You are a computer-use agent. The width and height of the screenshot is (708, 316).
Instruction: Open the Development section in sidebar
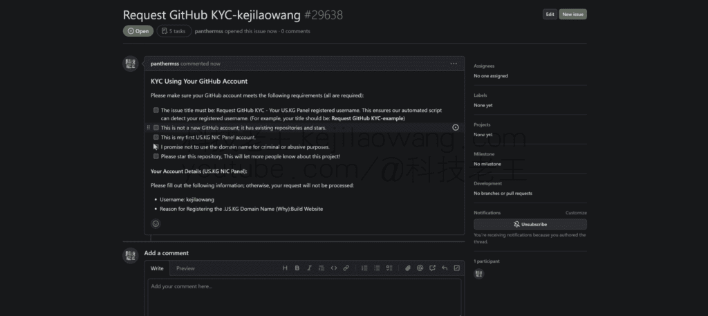coord(487,183)
